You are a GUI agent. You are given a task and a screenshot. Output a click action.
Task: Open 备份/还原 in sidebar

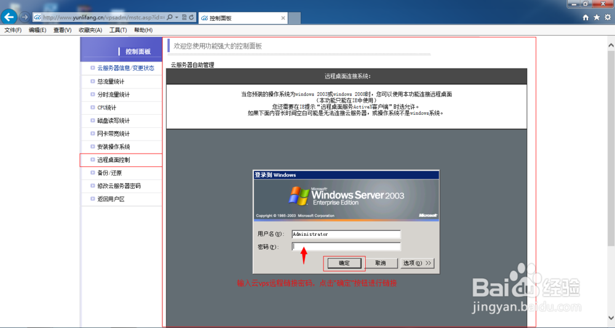(x=109, y=173)
